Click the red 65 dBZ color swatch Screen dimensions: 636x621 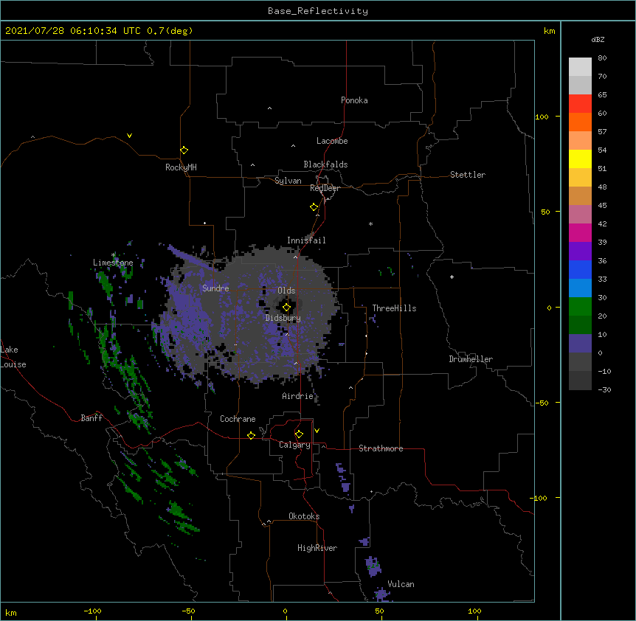pyautogui.click(x=580, y=104)
